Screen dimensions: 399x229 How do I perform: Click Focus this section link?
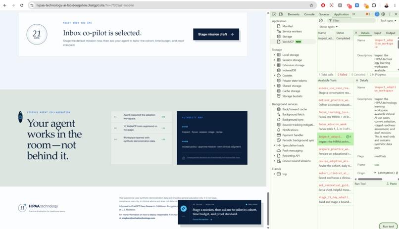[202, 219]
